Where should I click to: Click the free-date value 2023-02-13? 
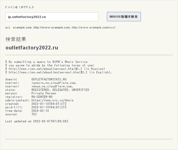click(40, 111)
